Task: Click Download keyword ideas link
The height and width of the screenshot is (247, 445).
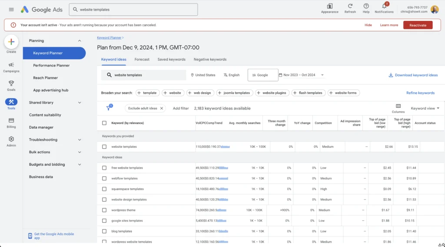Action: 413,75
